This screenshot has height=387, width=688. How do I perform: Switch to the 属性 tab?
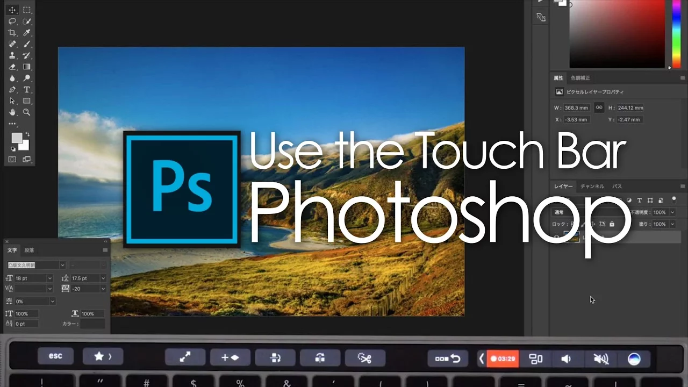pos(558,78)
